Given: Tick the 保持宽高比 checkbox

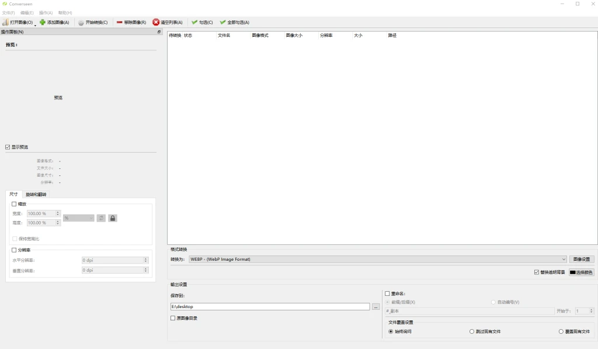Looking at the screenshot, I should pyautogui.click(x=15, y=239).
